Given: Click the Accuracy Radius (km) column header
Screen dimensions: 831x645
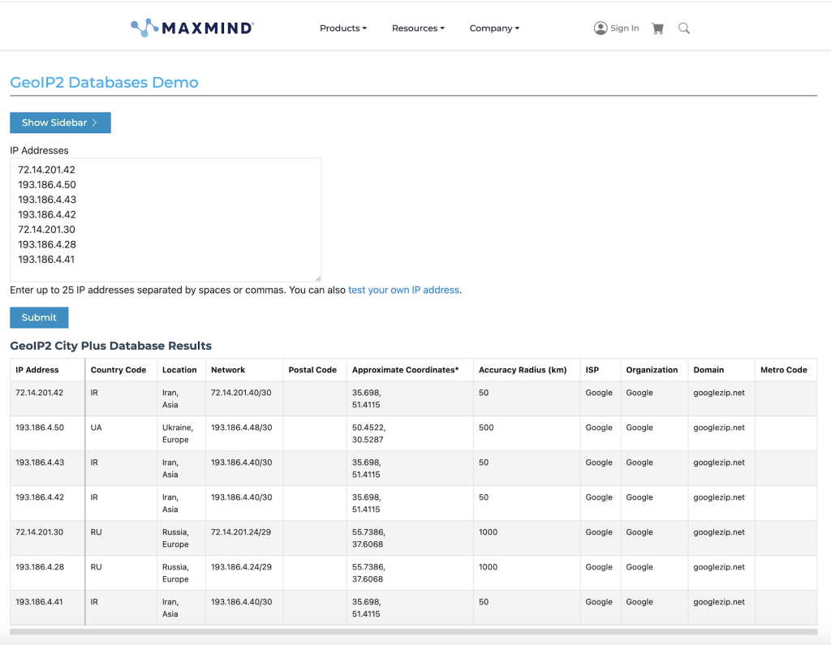Looking at the screenshot, I should point(523,370).
